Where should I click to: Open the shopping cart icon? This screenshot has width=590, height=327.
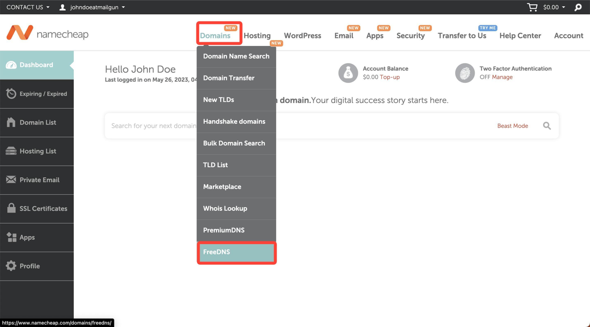(x=532, y=7)
